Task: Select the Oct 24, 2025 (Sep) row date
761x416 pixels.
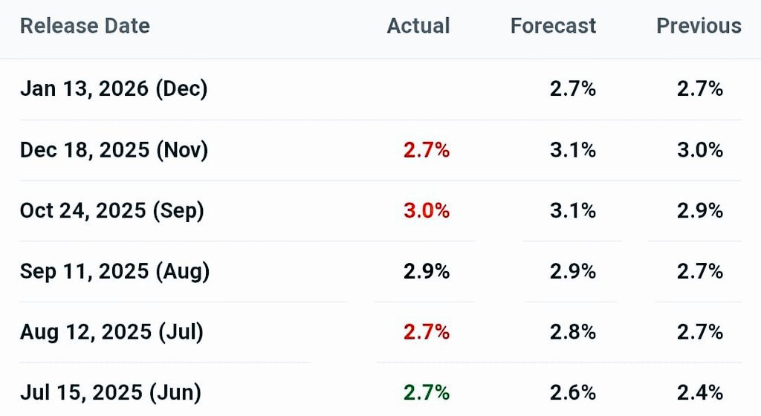Action: 111,211
